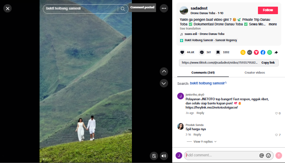The width and height of the screenshot is (285, 163).
Task: Click the @ mention icon in comment box
Action: click(x=261, y=156)
